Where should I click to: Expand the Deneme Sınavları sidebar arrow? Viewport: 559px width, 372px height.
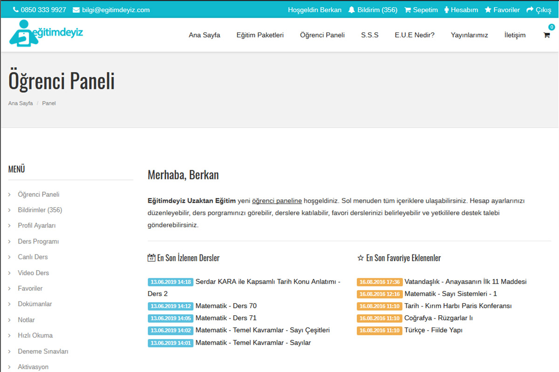10,352
